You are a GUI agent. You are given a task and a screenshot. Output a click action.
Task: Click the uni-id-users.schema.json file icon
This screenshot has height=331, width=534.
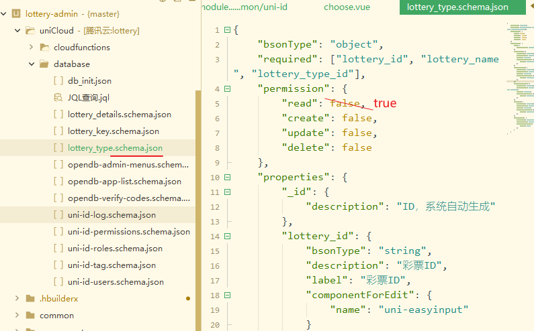pos(58,281)
